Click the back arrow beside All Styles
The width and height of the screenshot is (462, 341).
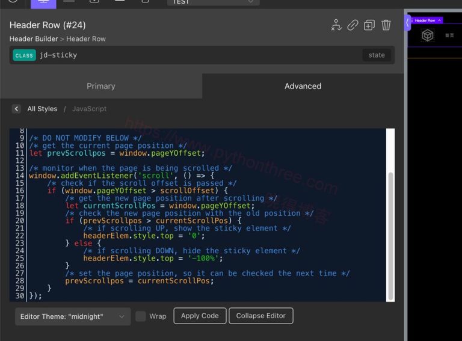tap(16, 109)
